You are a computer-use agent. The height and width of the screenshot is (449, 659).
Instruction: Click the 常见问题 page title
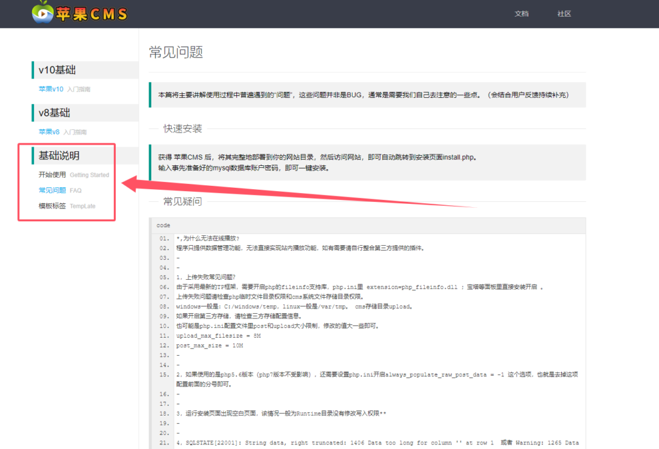click(x=176, y=52)
